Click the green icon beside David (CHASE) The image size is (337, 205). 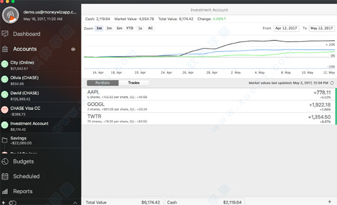[4, 94]
